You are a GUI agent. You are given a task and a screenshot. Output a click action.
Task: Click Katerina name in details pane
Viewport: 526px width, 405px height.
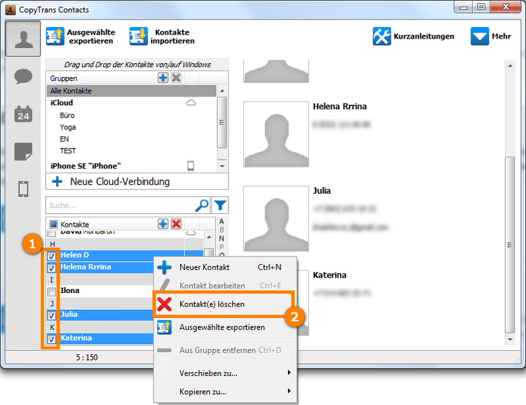pyautogui.click(x=329, y=275)
